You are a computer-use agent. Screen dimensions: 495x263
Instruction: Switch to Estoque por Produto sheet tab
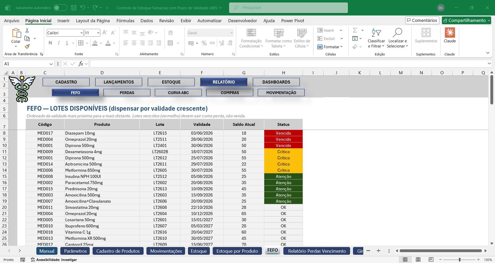(x=237, y=251)
